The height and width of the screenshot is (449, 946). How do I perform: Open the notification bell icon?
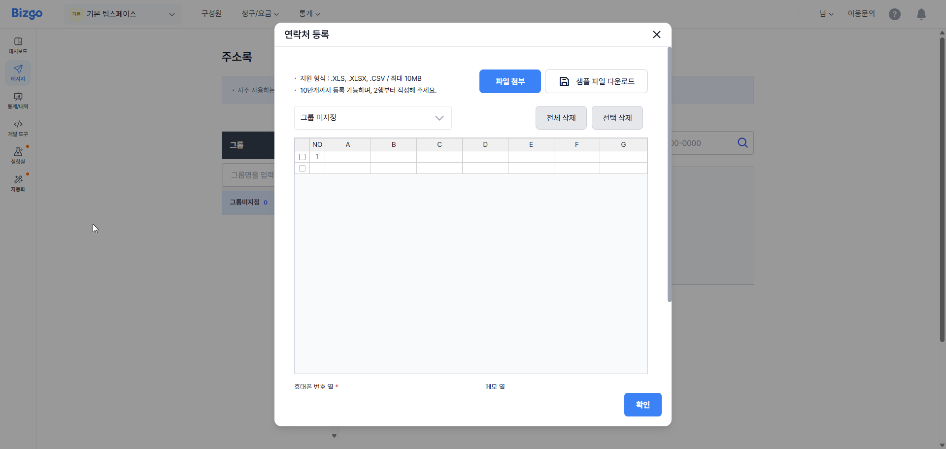[921, 14]
